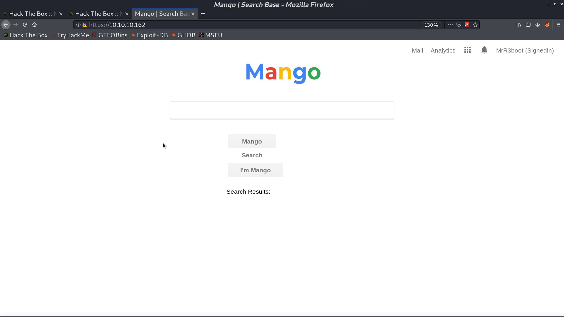This screenshot has width=564, height=317.
Task: Close the first Hack The Box tab
Action: [61, 14]
